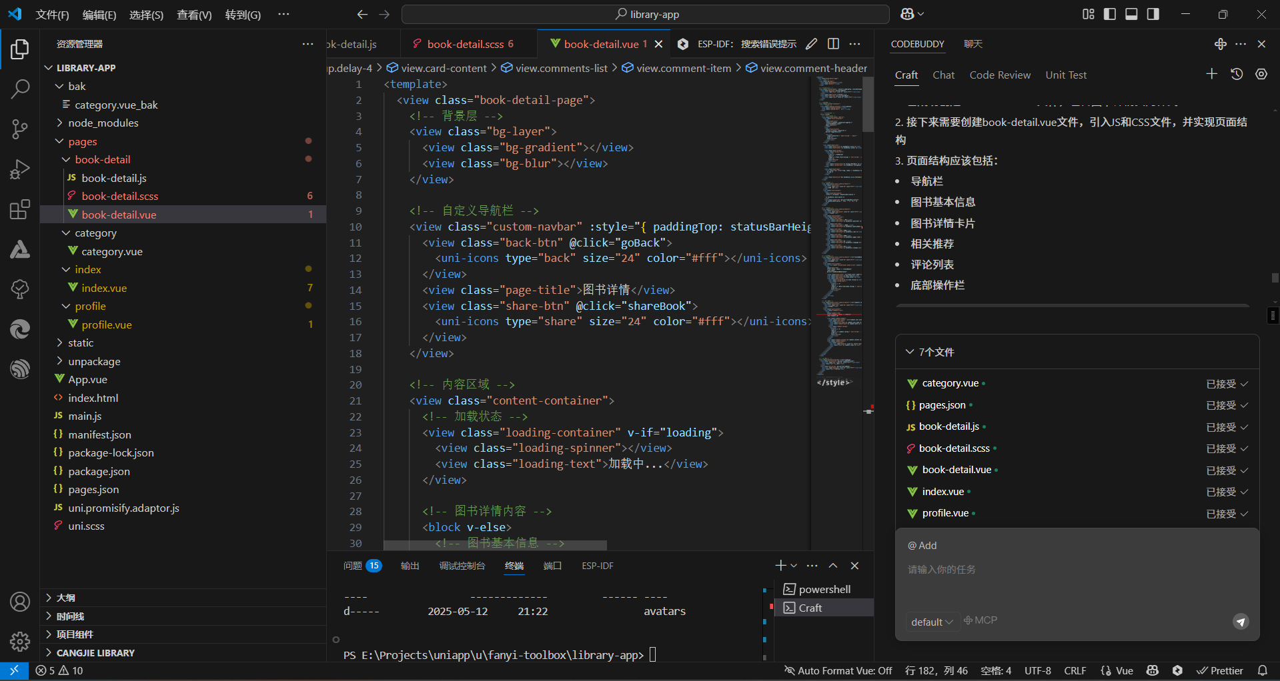Click the ESP-IDF spiral icon in activity bar
The image size is (1280, 681).
[20, 368]
